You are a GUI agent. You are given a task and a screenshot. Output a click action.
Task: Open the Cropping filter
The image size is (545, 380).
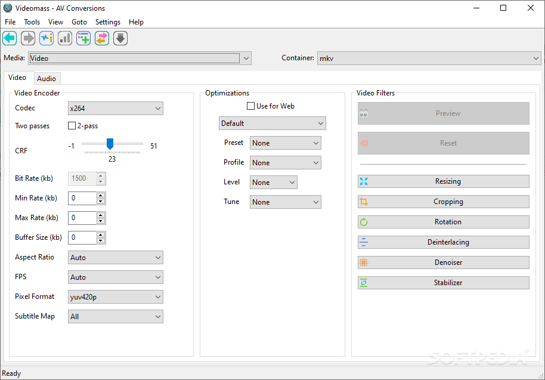coord(444,202)
